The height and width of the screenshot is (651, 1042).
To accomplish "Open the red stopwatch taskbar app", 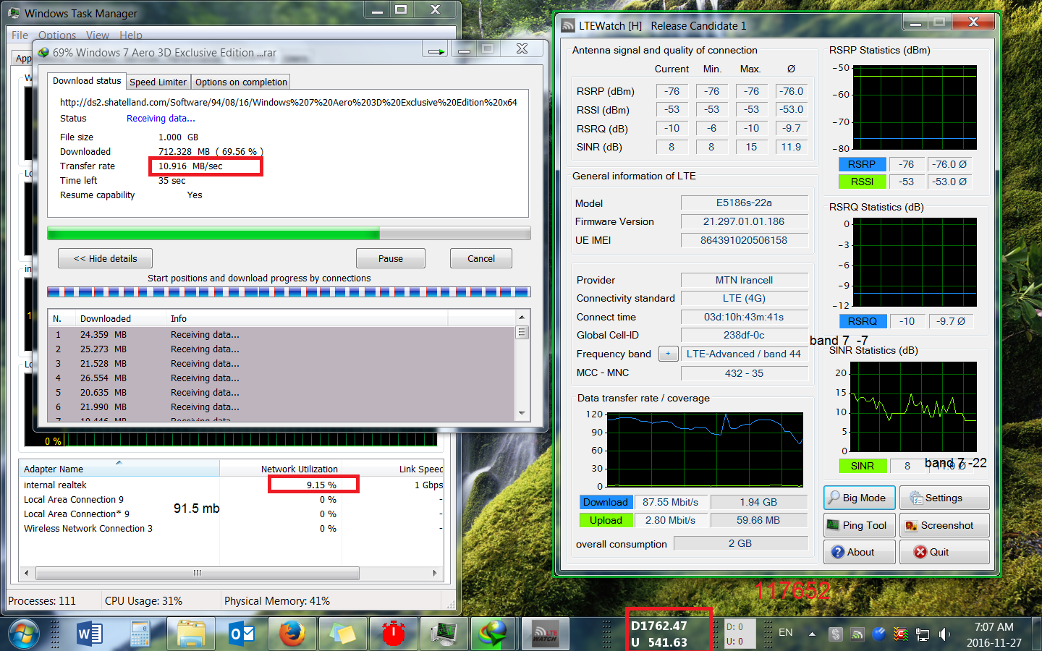I will 394,634.
